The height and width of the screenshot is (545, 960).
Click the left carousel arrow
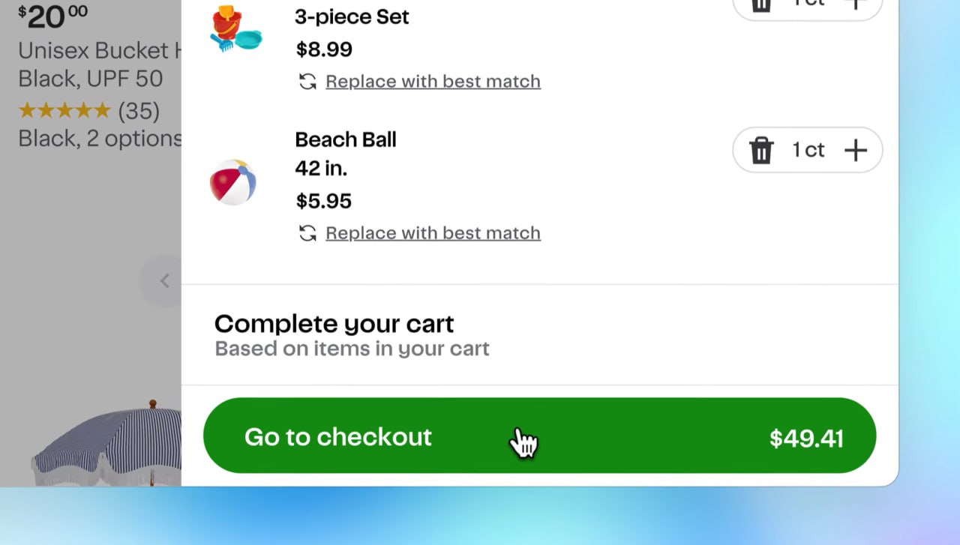[164, 281]
